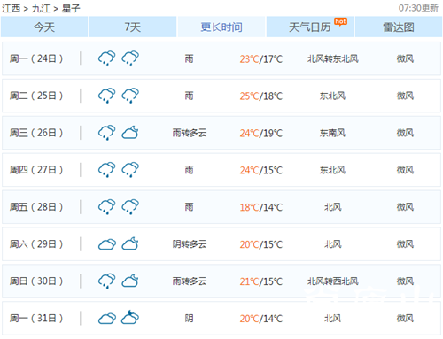
Task: Click the rain icon for 周日（30日）
Action: click(x=106, y=281)
